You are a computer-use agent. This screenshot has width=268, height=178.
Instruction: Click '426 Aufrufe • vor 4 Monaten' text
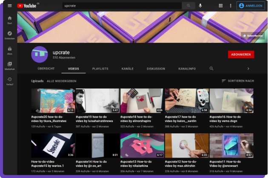click(x=226, y=127)
